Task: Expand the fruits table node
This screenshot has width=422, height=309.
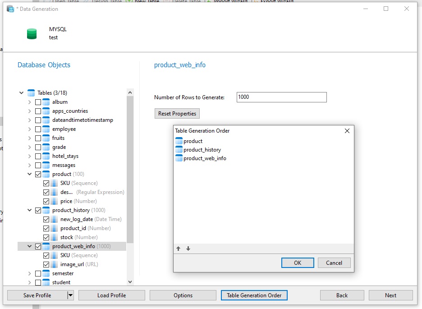Action: pyautogui.click(x=30, y=138)
